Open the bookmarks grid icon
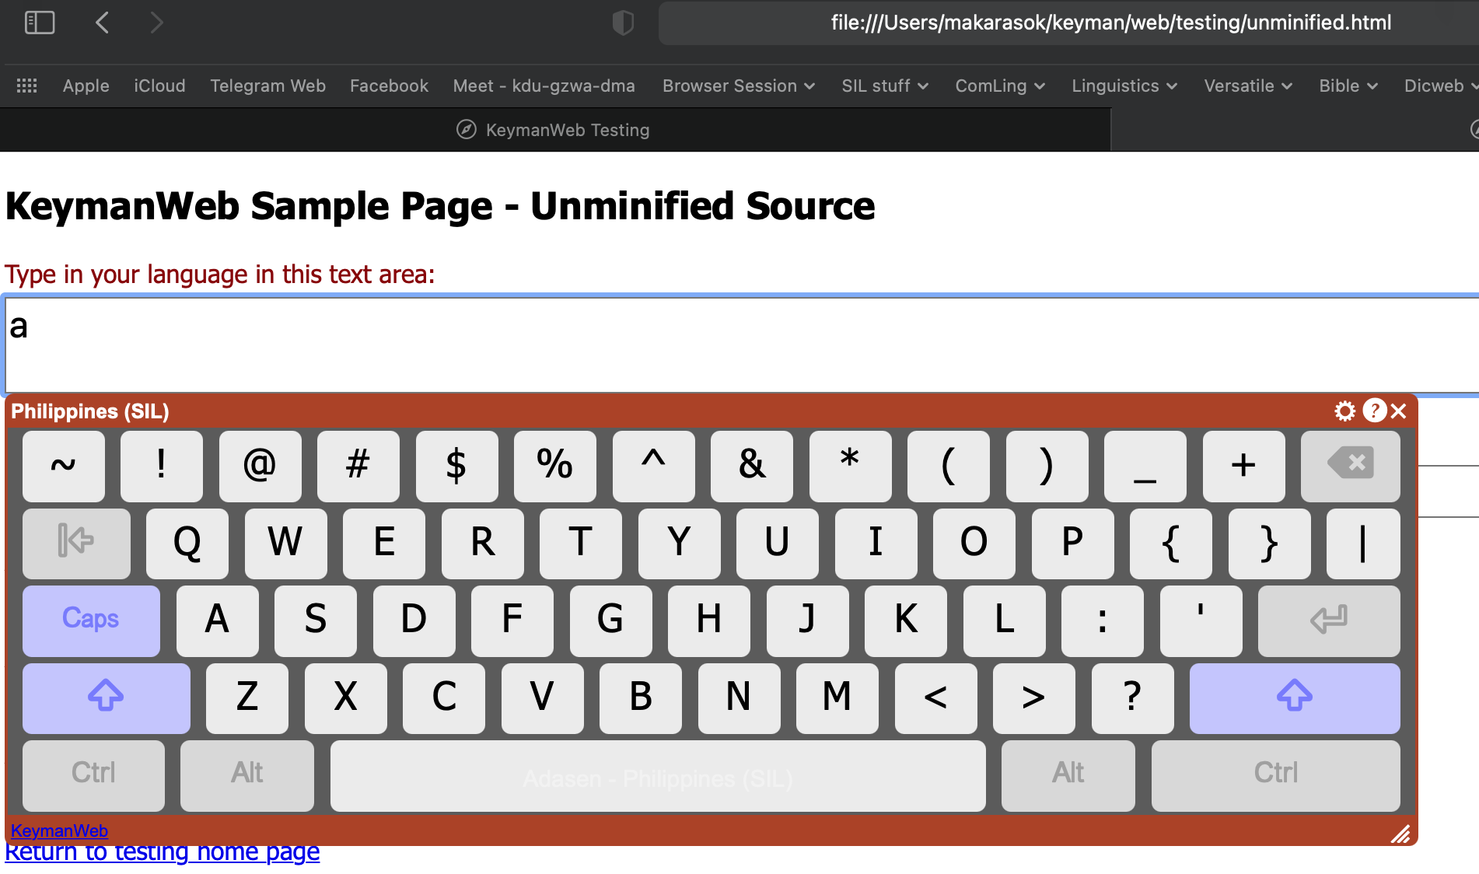The width and height of the screenshot is (1479, 874). click(27, 86)
